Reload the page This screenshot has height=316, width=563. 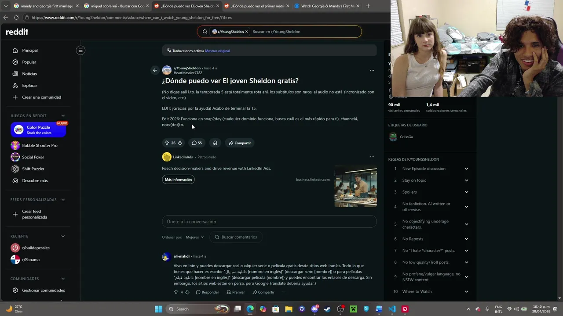coord(16,18)
